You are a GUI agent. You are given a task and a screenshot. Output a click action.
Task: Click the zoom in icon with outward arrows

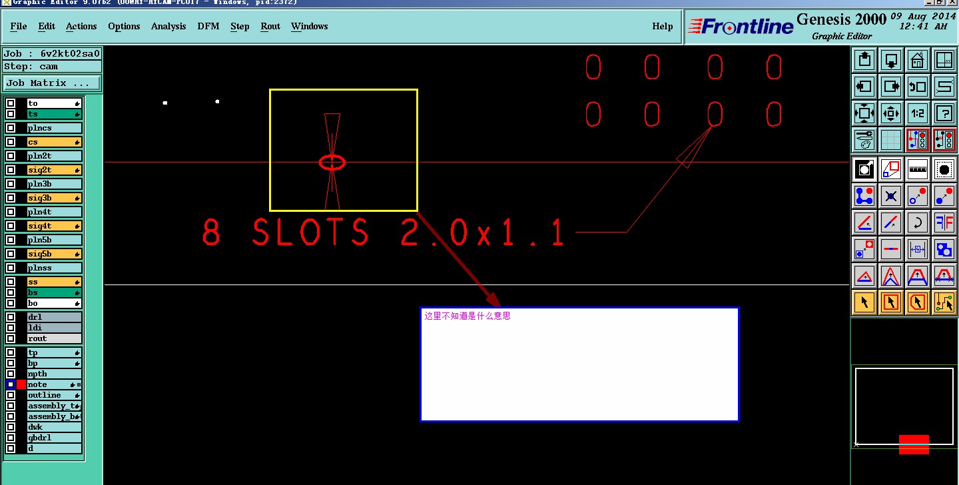864,113
